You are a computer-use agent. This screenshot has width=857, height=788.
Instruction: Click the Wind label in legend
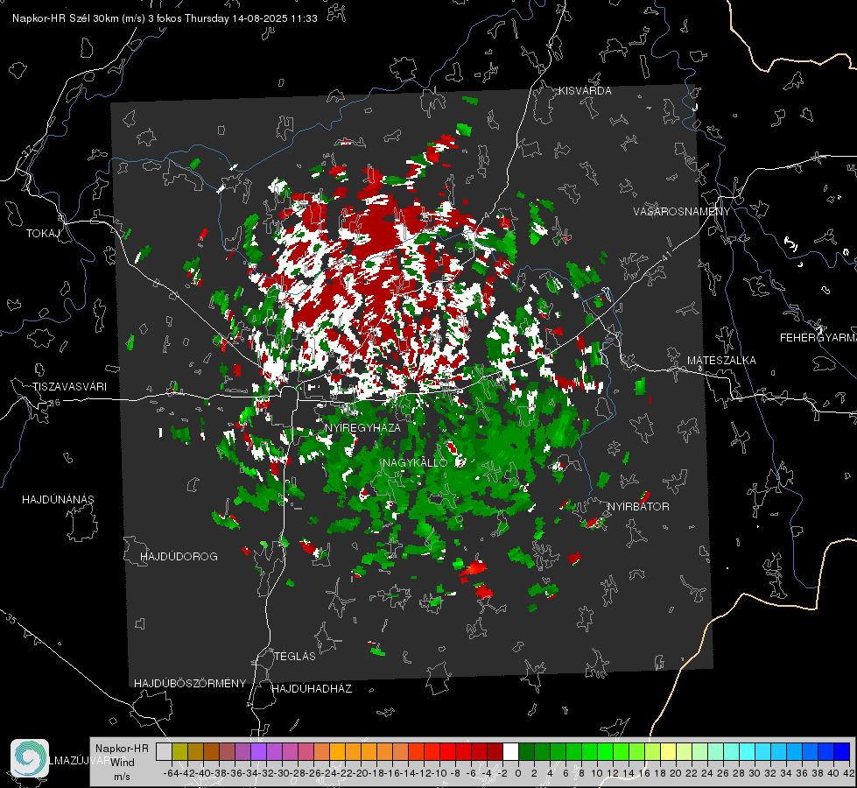122,763
